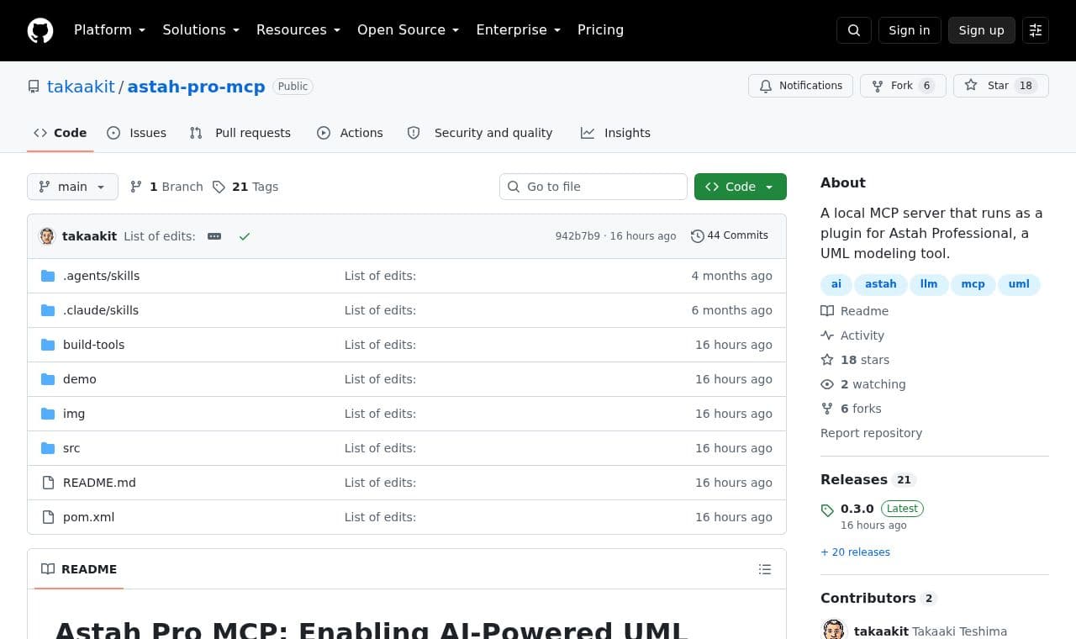Open the GitHub homepage logo
The width and height of the screenshot is (1076, 639).
pyautogui.click(x=40, y=30)
